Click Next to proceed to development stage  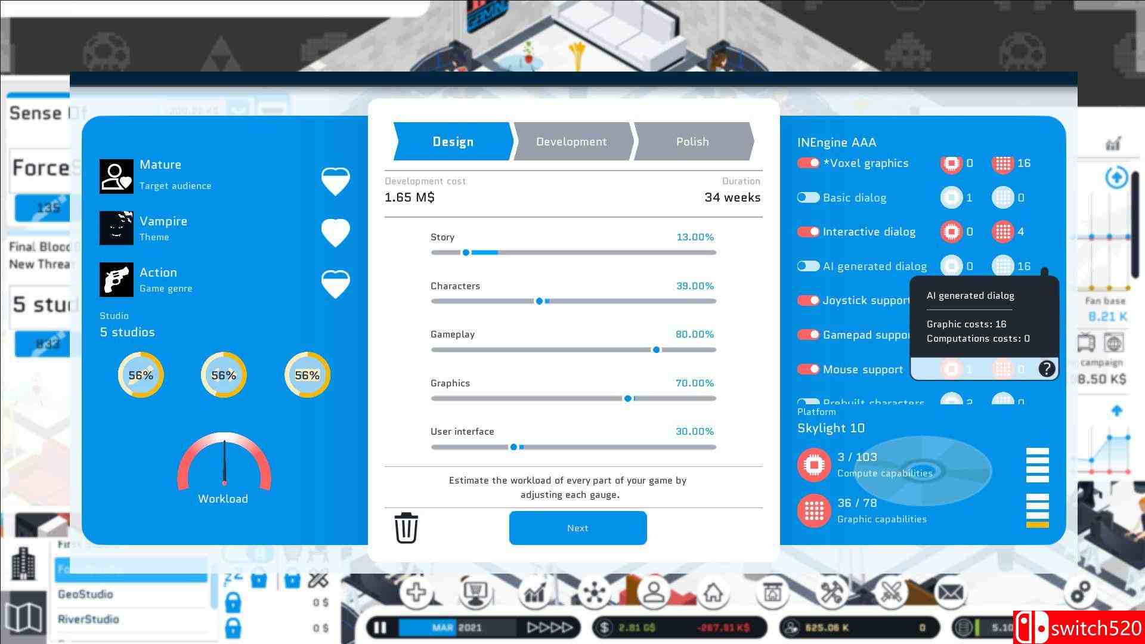click(578, 528)
